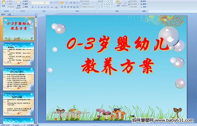
Task: Click the New Slide icon
Action: [x=19, y=5]
